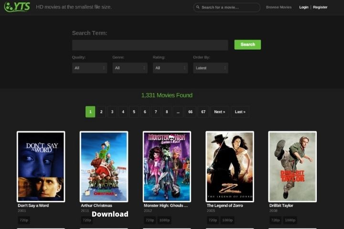Viewport: 344px width, 229px height.
Task: Focus the header 'Search for a movie' field
Action: pyautogui.click(x=226, y=7)
